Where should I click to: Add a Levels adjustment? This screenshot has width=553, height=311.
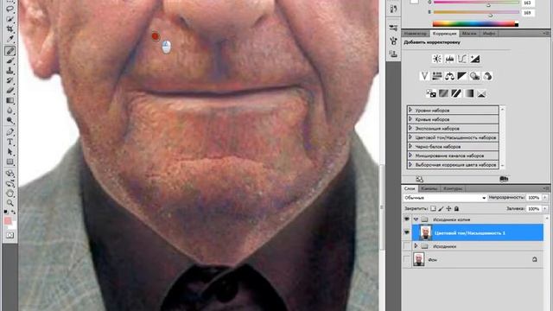pyautogui.click(x=449, y=59)
